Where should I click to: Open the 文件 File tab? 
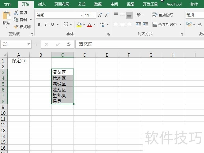[8, 4]
